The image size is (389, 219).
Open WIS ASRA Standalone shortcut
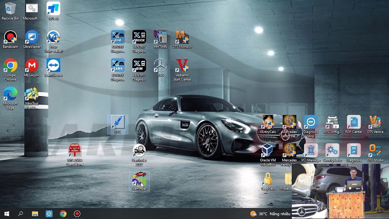75,151
